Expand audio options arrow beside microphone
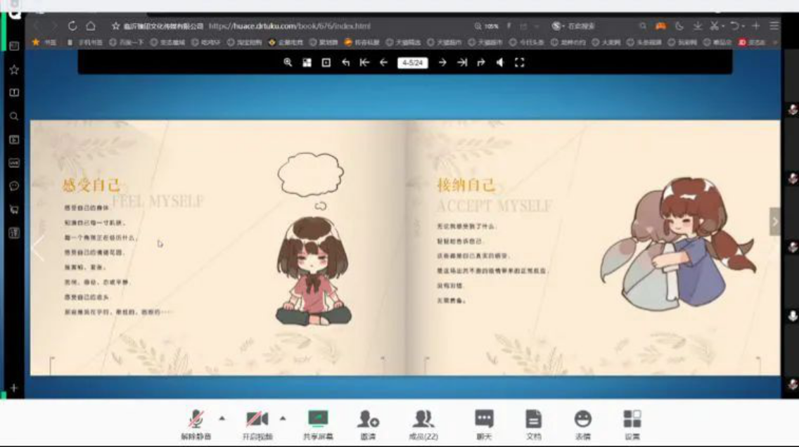 222,418
